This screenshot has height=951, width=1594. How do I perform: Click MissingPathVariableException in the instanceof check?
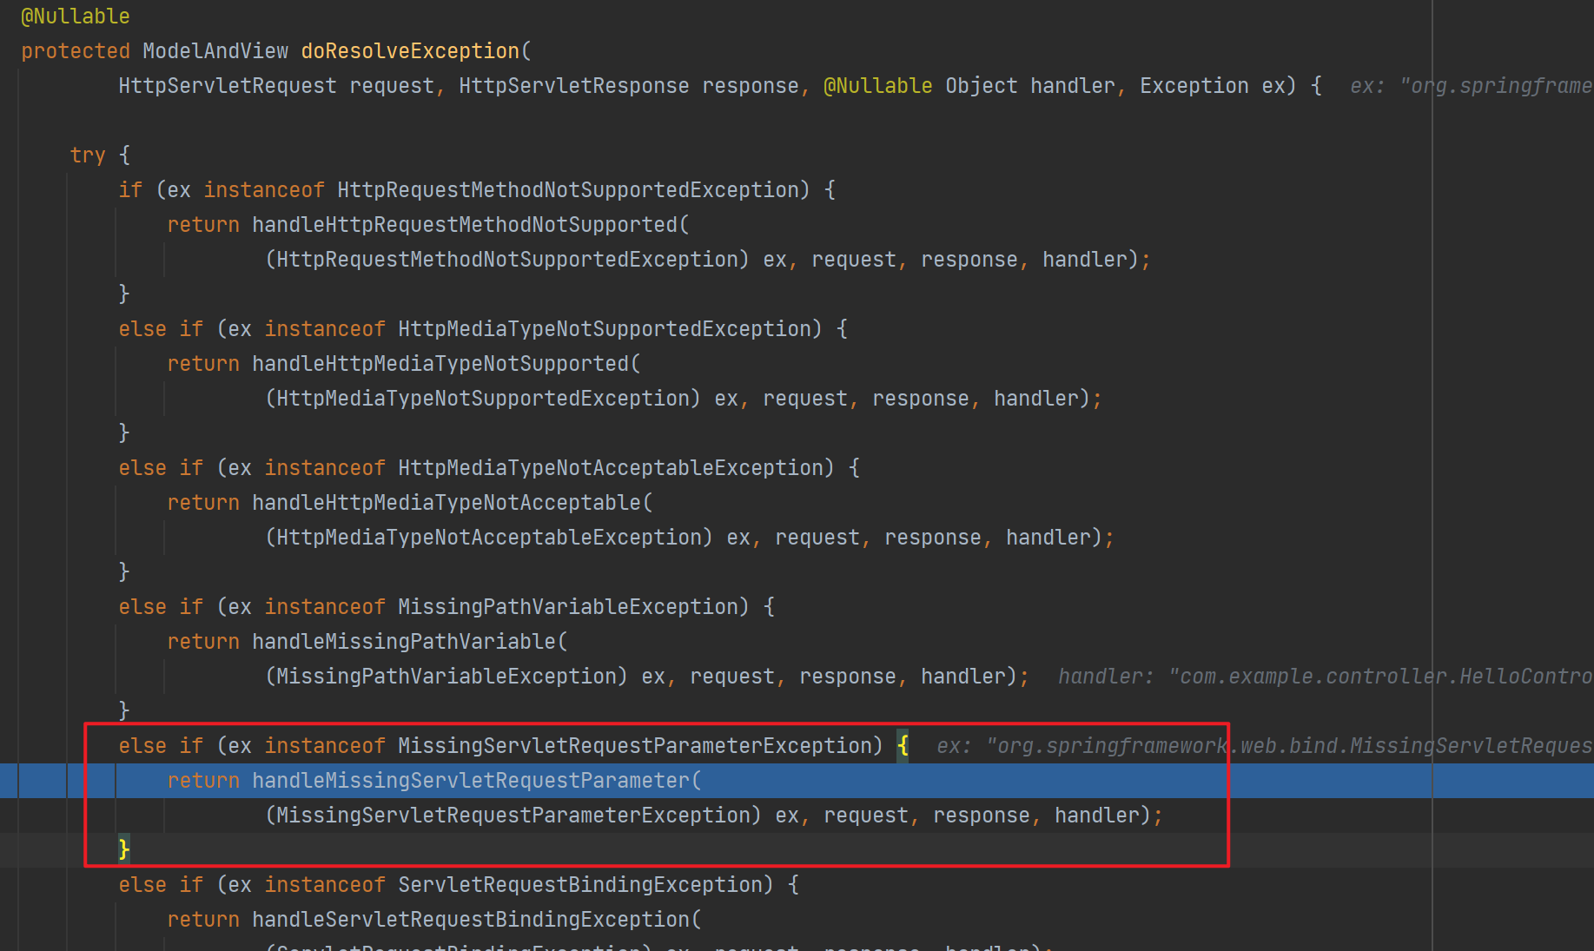point(572,607)
